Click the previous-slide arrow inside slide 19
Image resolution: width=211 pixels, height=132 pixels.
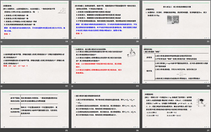pyautogui.click(x=63, y=38)
